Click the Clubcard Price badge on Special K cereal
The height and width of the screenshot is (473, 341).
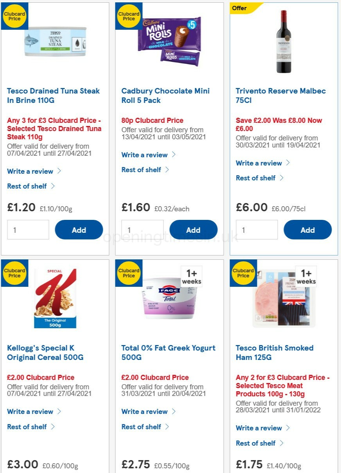click(14, 273)
